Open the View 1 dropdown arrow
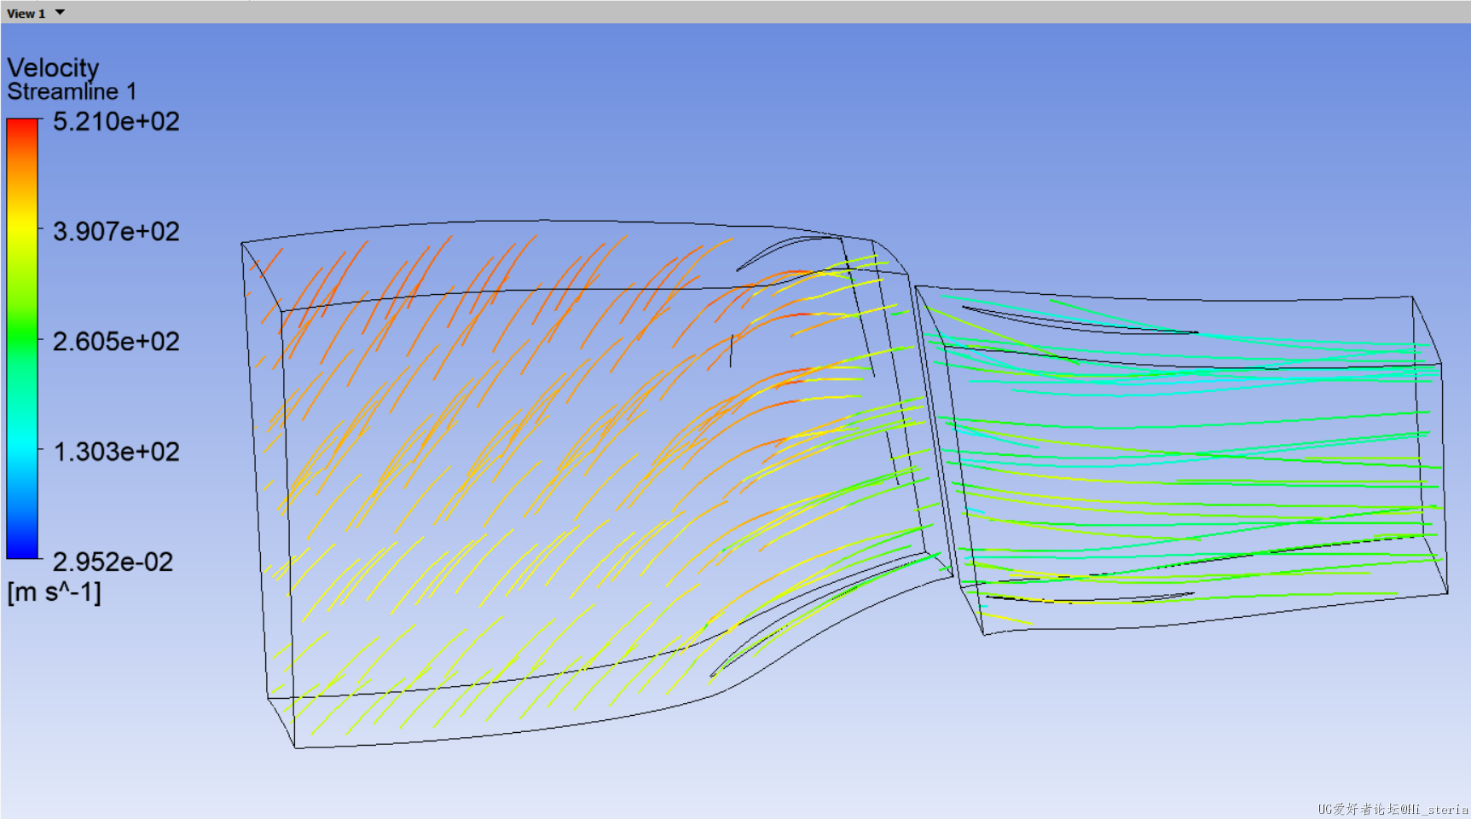 (60, 13)
